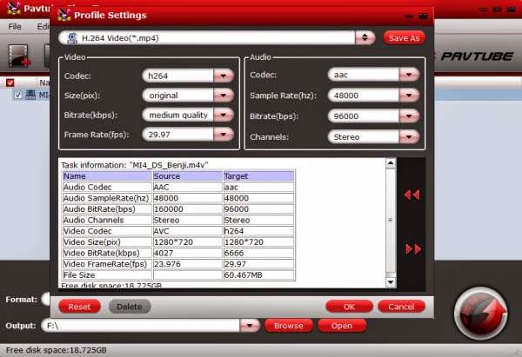Open the audio Sample Rate 48000 dropdown
Viewport: 522px width, 357px height.
pos(409,96)
